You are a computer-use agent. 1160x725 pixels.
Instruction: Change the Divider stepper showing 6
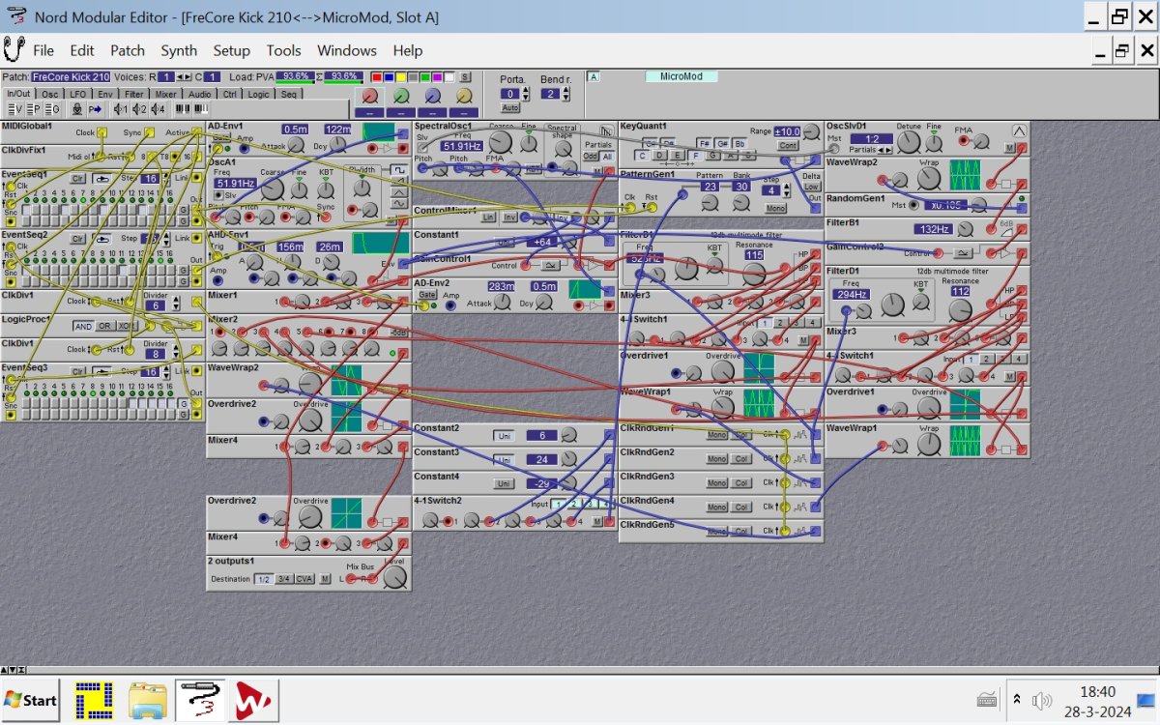[176, 304]
